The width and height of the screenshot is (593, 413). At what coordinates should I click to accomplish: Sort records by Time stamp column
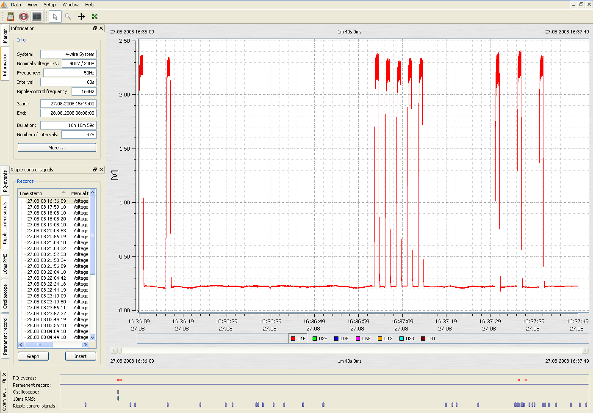43,193
